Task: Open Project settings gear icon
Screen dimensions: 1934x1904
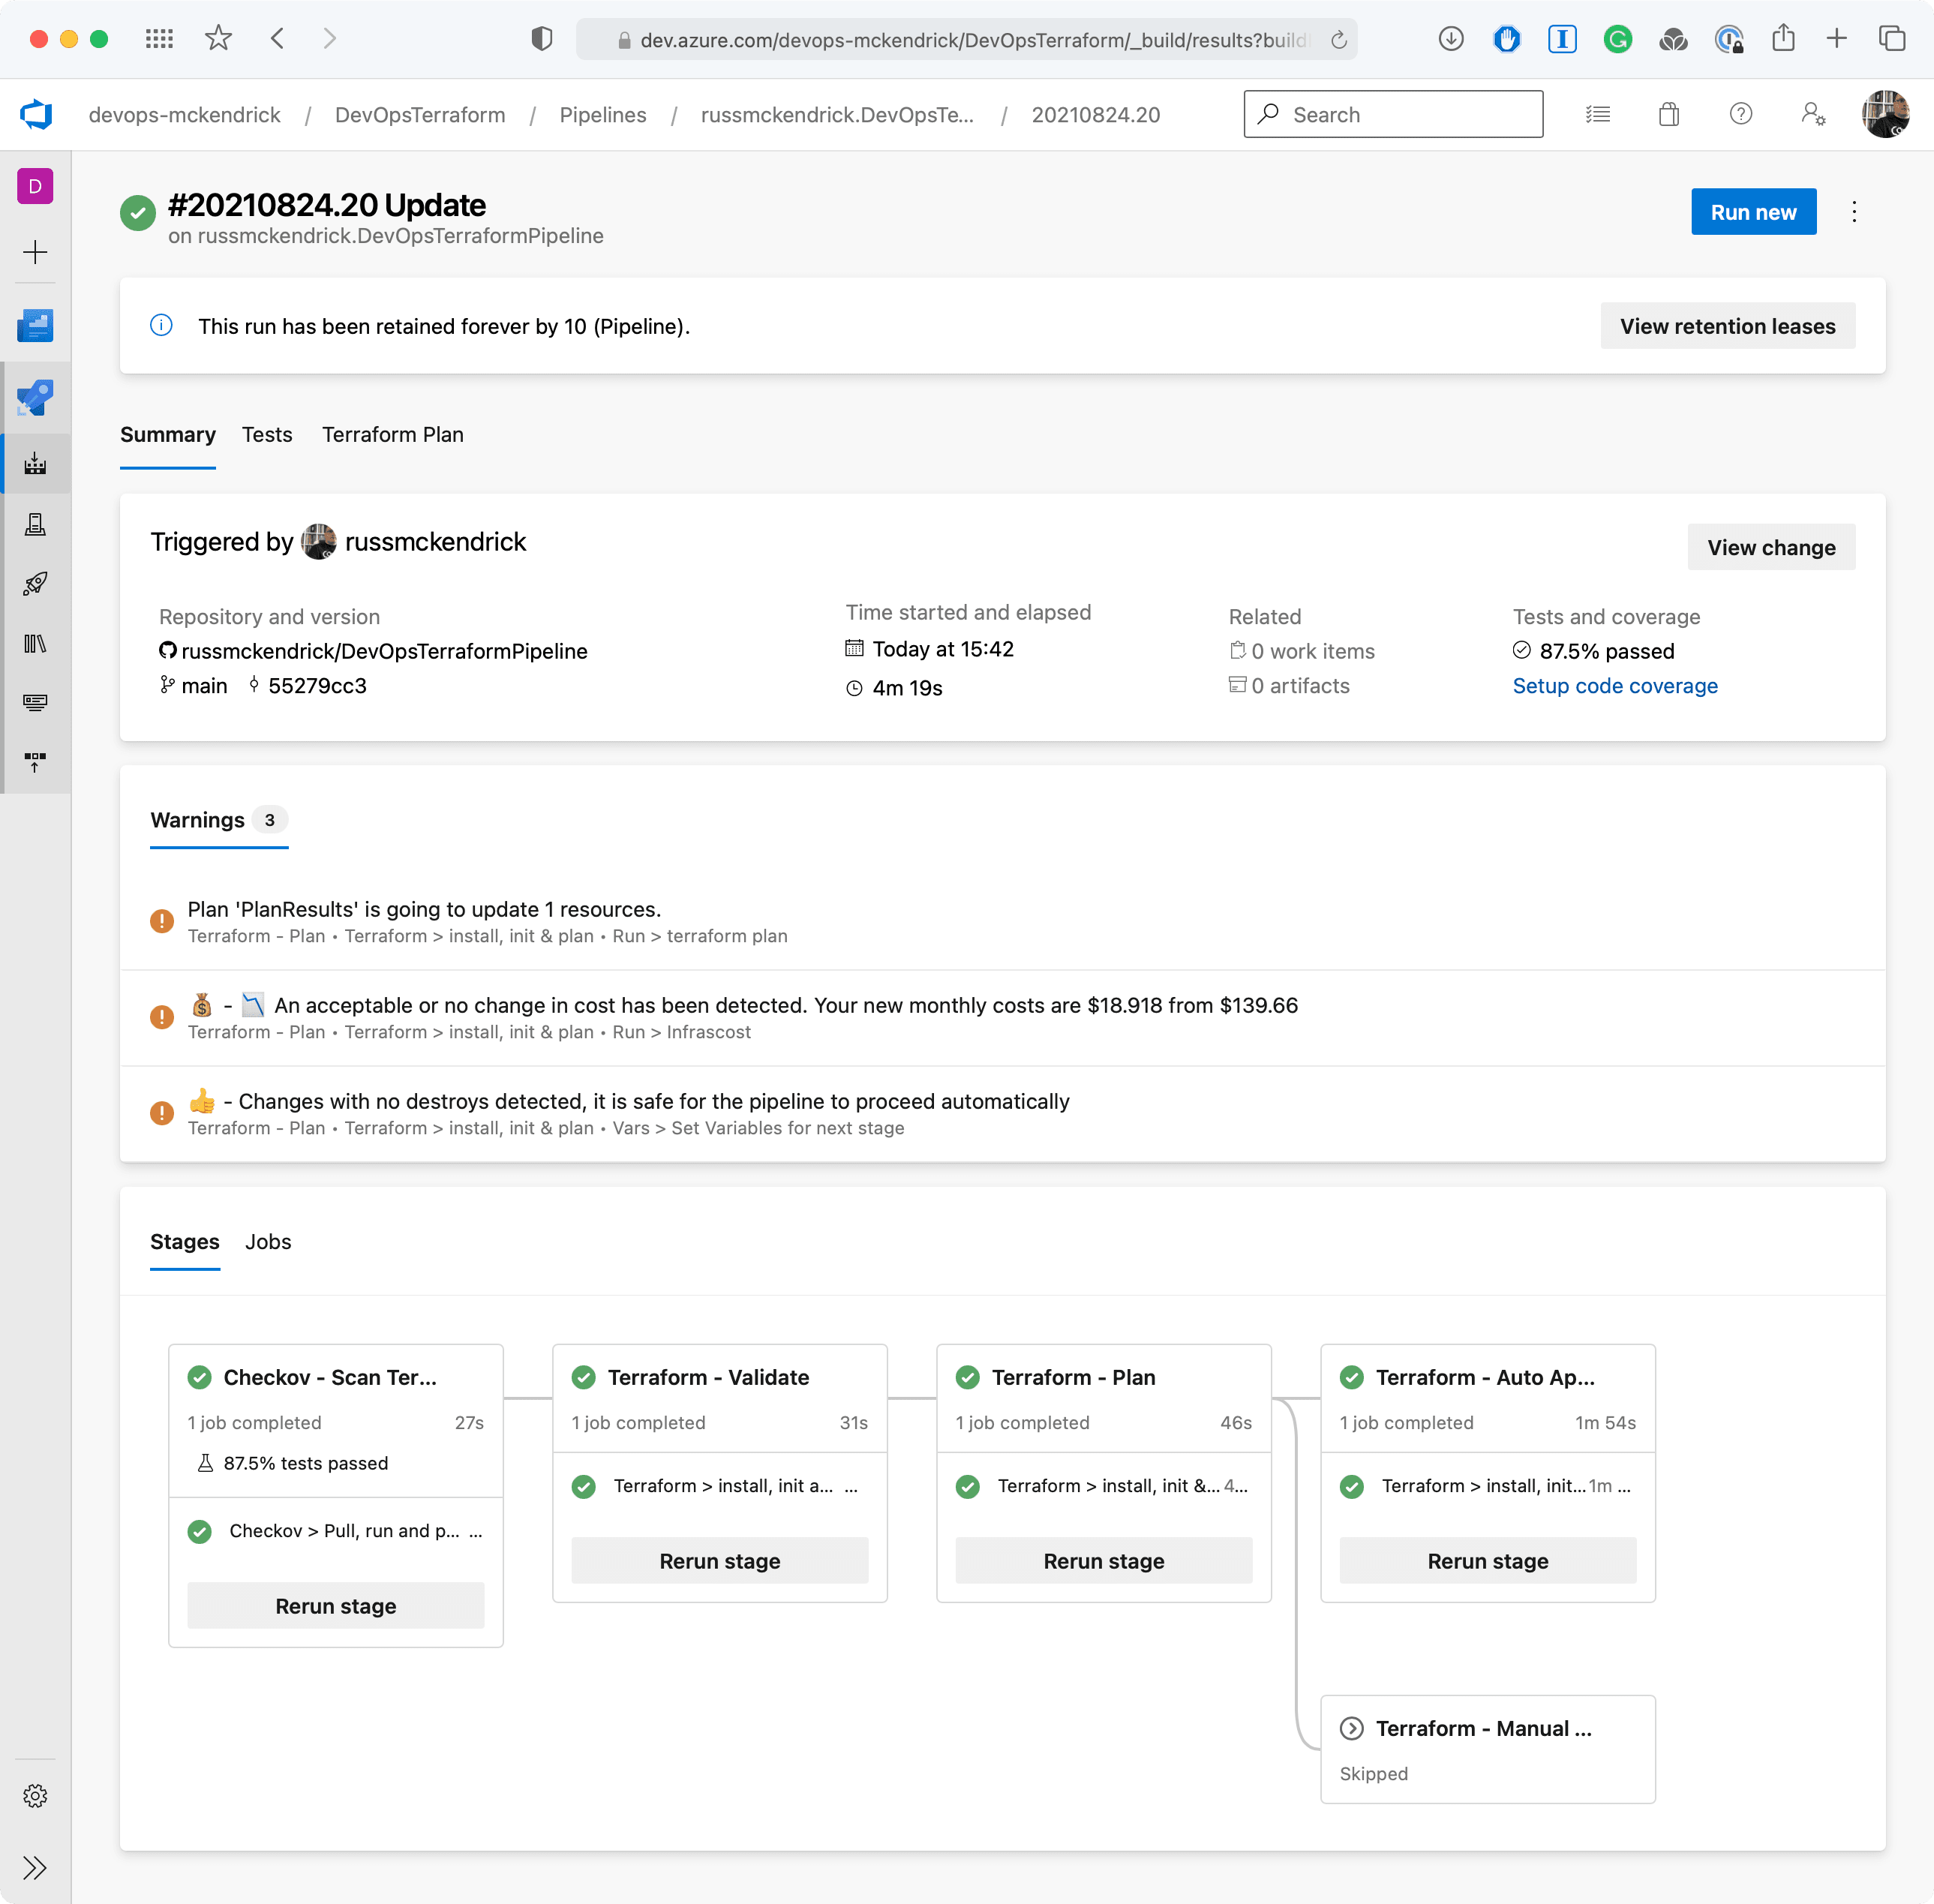Action: pos(35,1796)
